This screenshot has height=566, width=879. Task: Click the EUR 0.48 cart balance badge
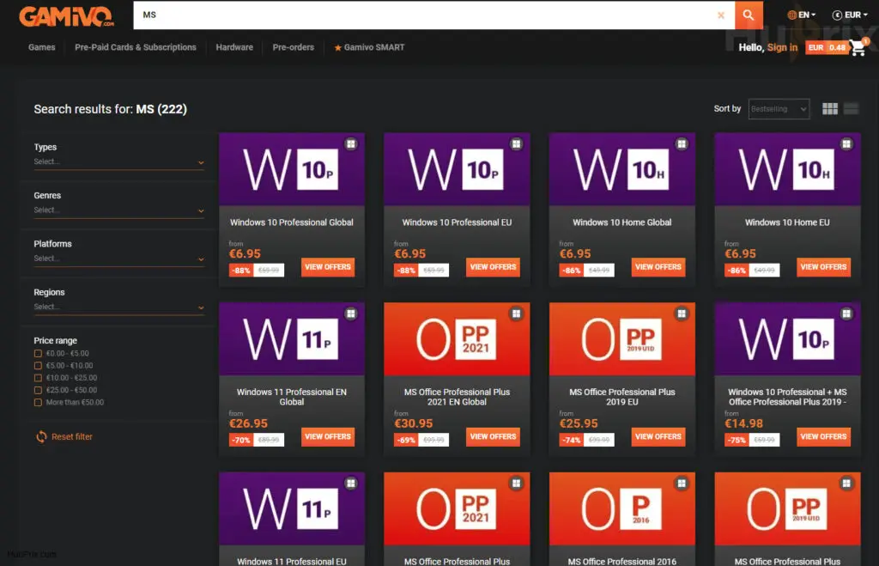827,48
